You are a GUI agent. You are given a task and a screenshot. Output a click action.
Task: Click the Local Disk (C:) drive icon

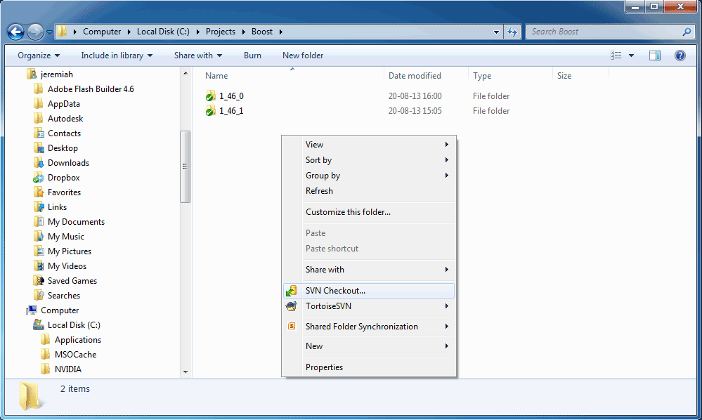(x=39, y=325)
